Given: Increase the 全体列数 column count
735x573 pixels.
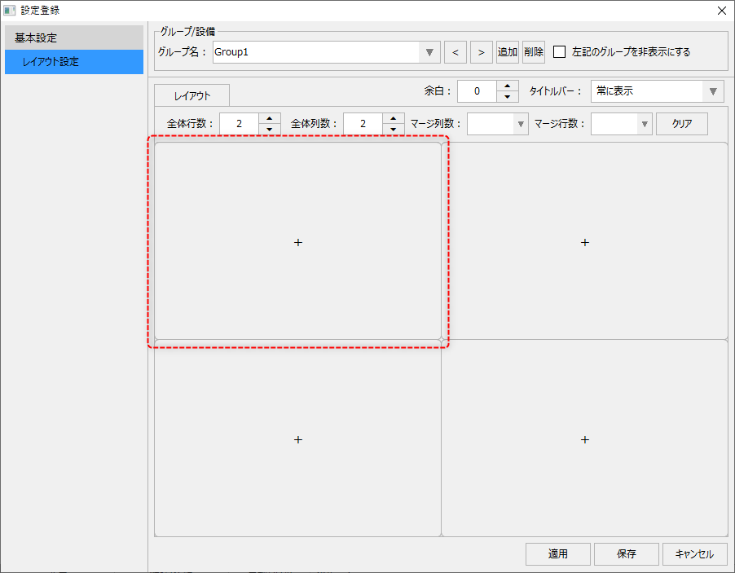Looking at the screenshot, I should tap(394, 118).
